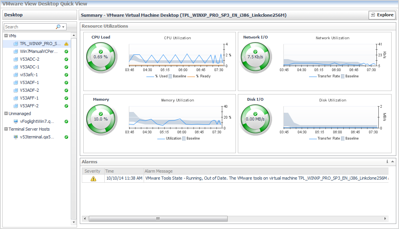Click the Explore button
The image size is (399, 229).
coord(382,15)
